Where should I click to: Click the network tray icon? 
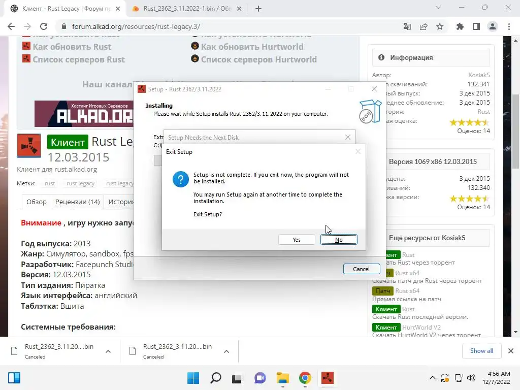point(459,378)
